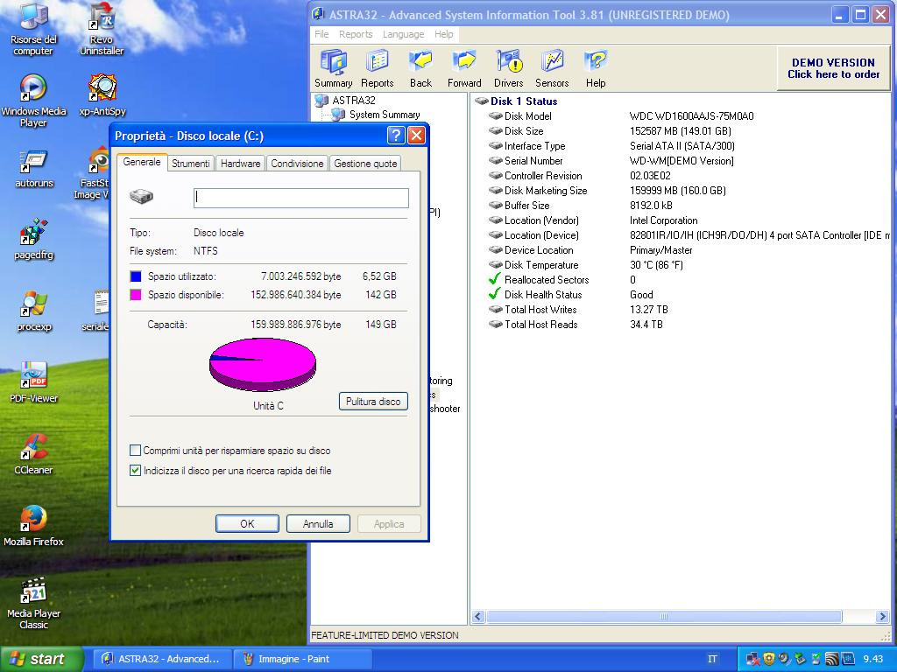
Task: Click the ASTRA32 root tree node
Action: coord(353,101)
